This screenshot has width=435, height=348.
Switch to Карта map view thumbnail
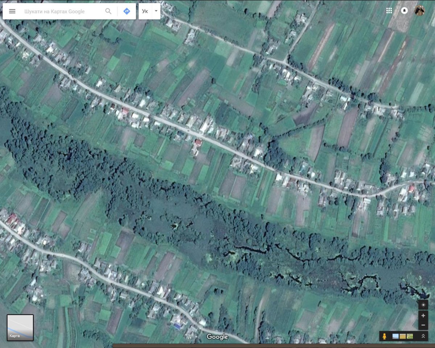click(20, 328)
